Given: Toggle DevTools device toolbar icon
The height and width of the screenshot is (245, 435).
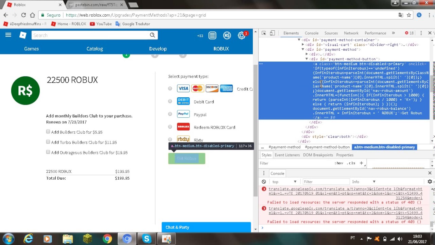Looking at the screenshot, I should coord(272,33).
